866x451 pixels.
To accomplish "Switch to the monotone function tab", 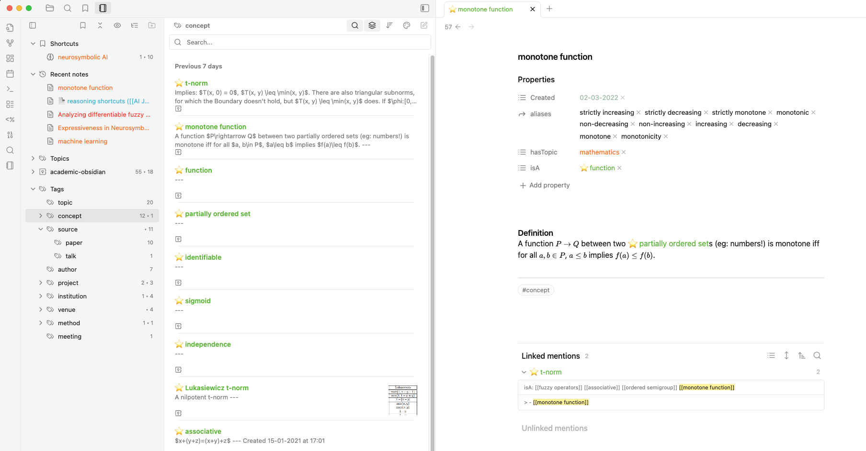I will point(485,9).
